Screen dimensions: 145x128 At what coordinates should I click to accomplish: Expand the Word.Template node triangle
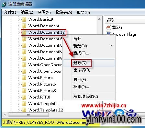[19, 104]
